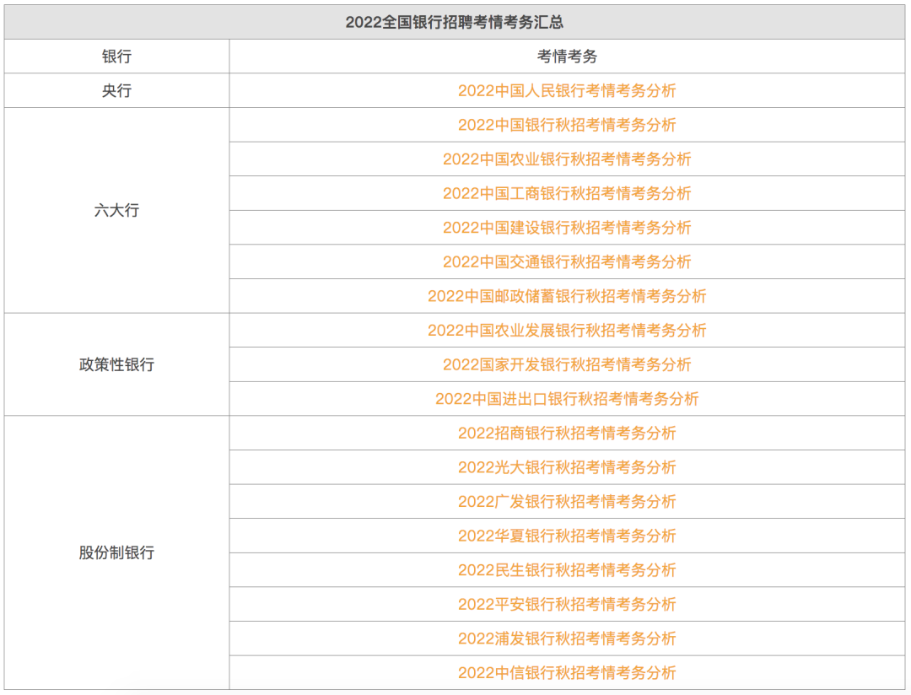Open 2022中国建设银行秋招考情考务分析 link
The height and width of the screenshot is (695, 911).
[x=567, y=228]
